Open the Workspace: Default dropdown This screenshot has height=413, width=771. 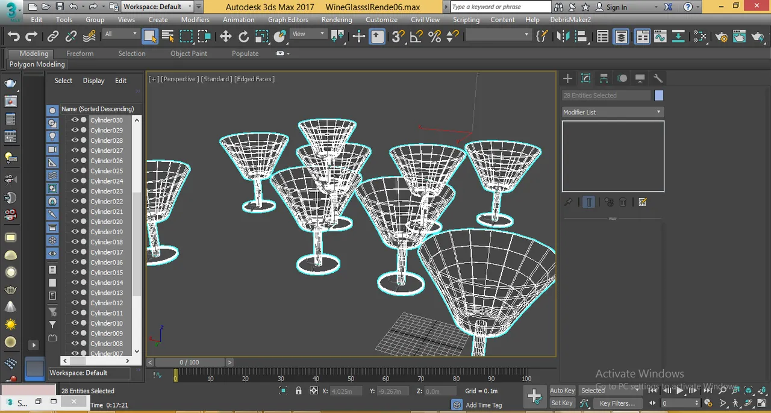pyautogui.click(x=158, y=7)
